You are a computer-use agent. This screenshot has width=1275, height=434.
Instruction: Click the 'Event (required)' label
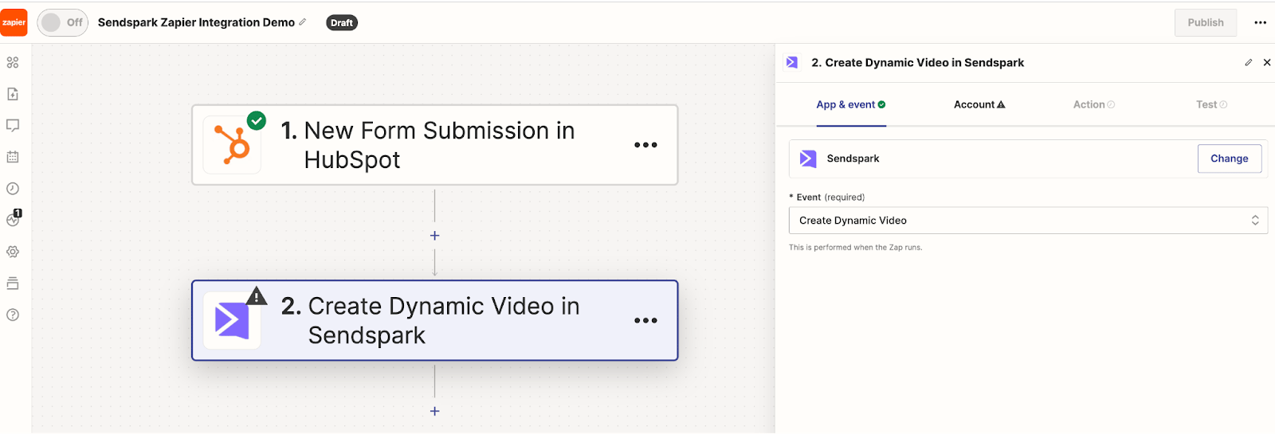pyautogui.click(x=827, y=197)
